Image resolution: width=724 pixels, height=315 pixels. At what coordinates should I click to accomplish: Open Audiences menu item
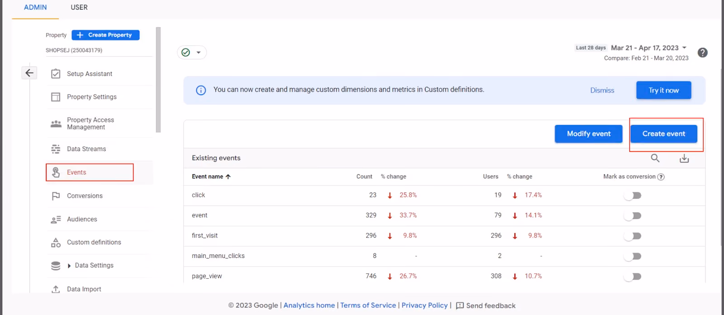[82, 220]
